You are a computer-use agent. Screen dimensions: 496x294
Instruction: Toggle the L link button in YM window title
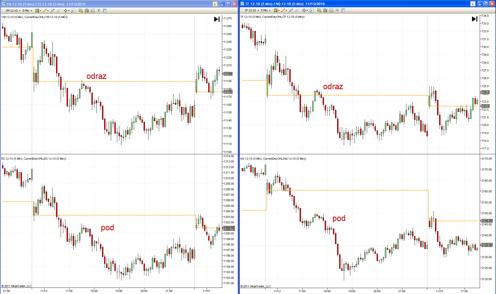(x=215, y=4)
